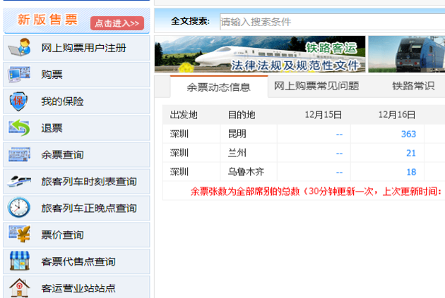Enter new ticketing via 点击进入>> button
445x298 pixels.
point(117,23)
